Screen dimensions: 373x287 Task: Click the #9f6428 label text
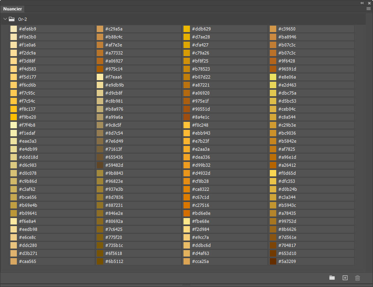(287, 61)
